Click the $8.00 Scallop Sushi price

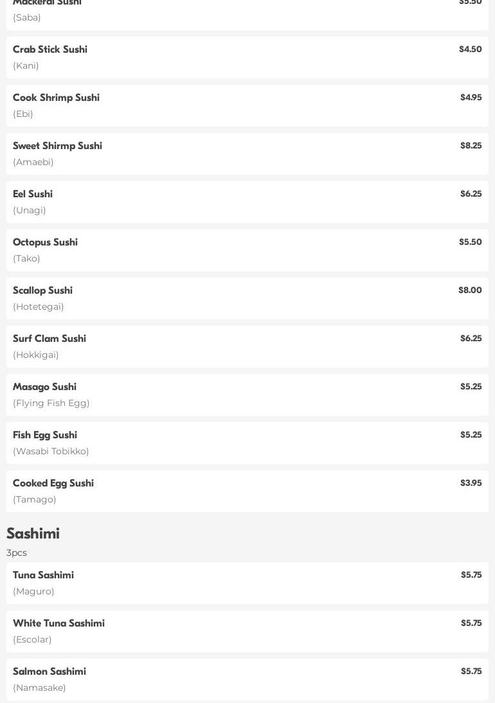470,290
